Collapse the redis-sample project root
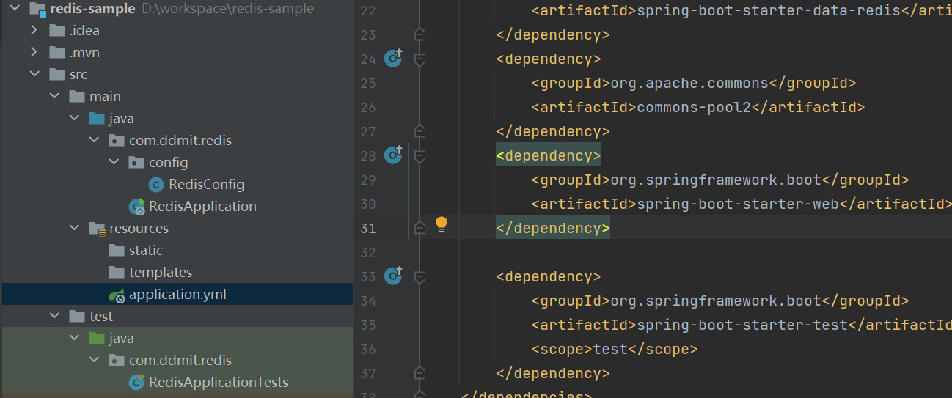The image size is (952, 398). pos(14,9)
